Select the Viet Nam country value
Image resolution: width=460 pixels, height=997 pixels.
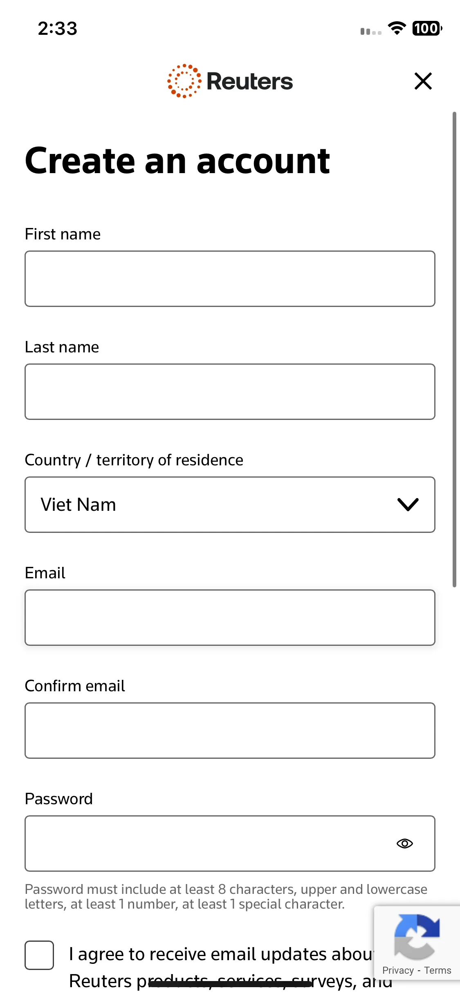[x=79, y=505]
